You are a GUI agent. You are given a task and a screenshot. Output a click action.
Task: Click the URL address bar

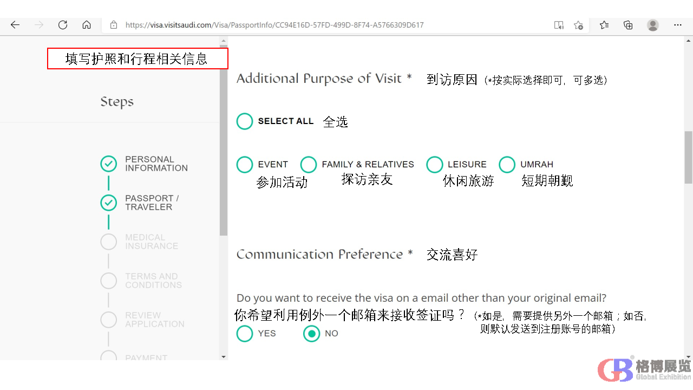(x=325, y=25)
